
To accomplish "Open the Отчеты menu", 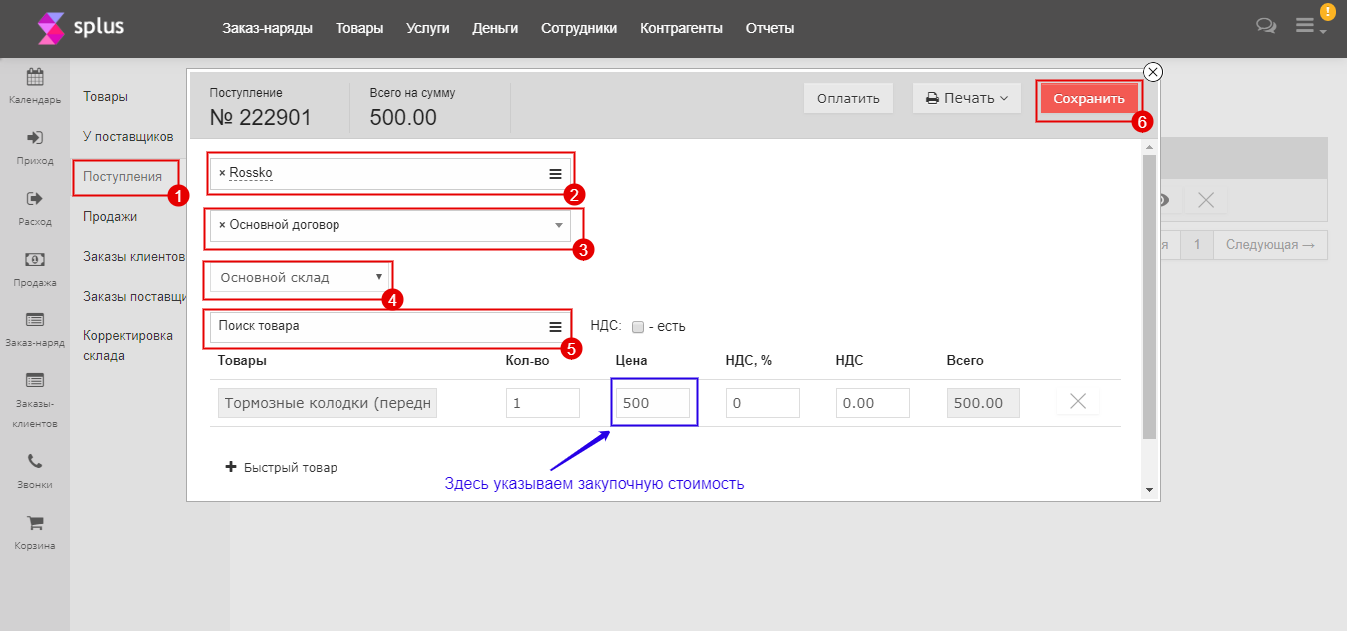I will tap(770, 28).
